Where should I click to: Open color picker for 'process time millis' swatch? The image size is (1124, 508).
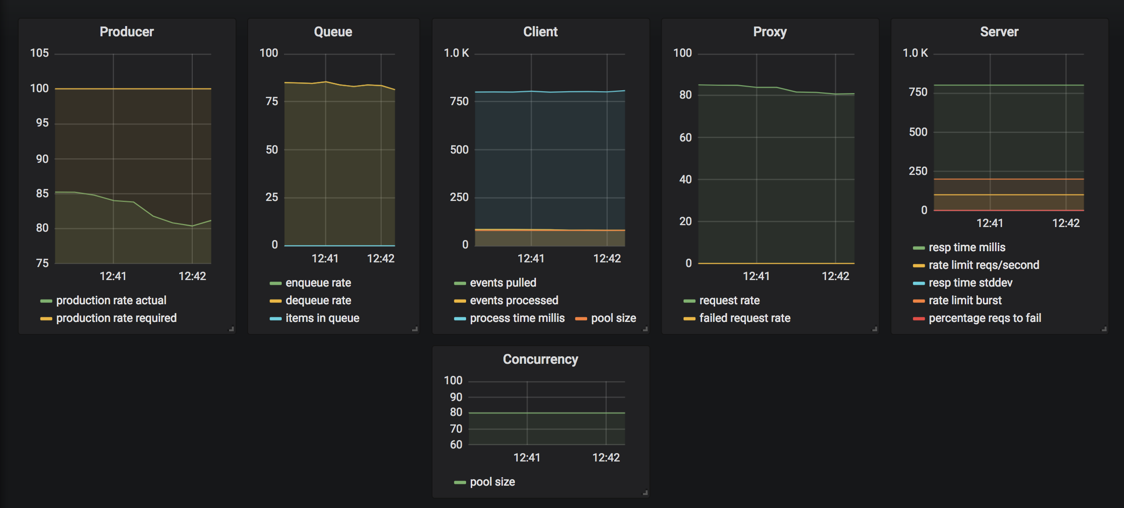[460, 319]
